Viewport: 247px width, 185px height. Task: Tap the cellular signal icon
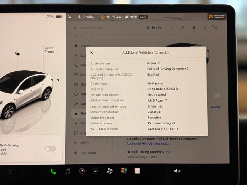click(x=215, y=27)
